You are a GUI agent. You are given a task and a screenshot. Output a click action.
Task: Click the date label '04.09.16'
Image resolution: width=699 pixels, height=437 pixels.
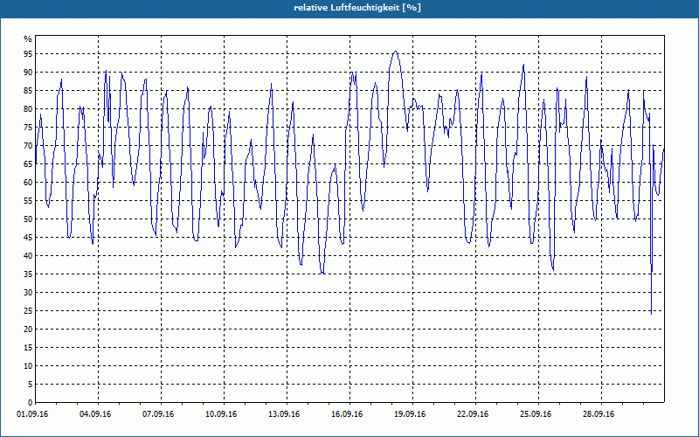[x=95, y=414]
